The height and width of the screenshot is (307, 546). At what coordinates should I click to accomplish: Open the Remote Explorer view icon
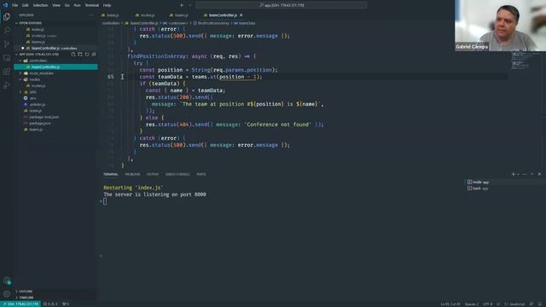pyautogui.click(x=7, y=58)
